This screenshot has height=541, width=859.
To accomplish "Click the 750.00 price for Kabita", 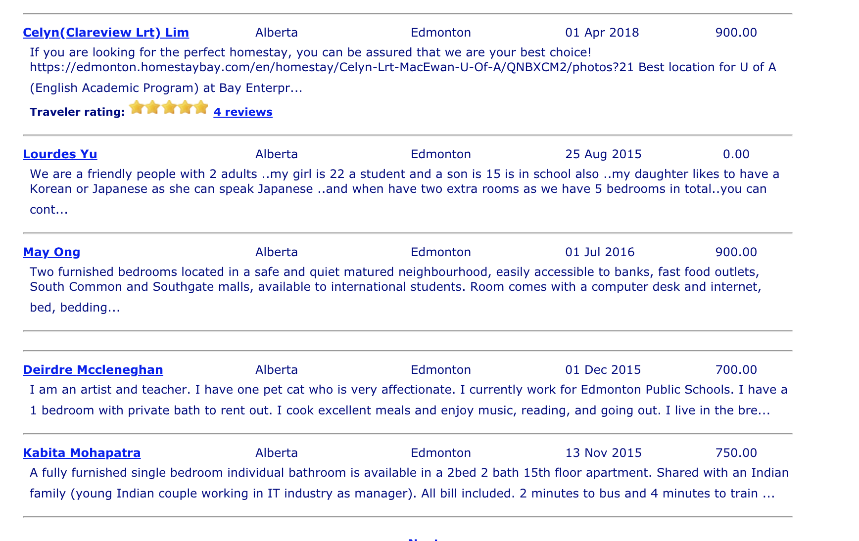I will (x=736, y=453).
